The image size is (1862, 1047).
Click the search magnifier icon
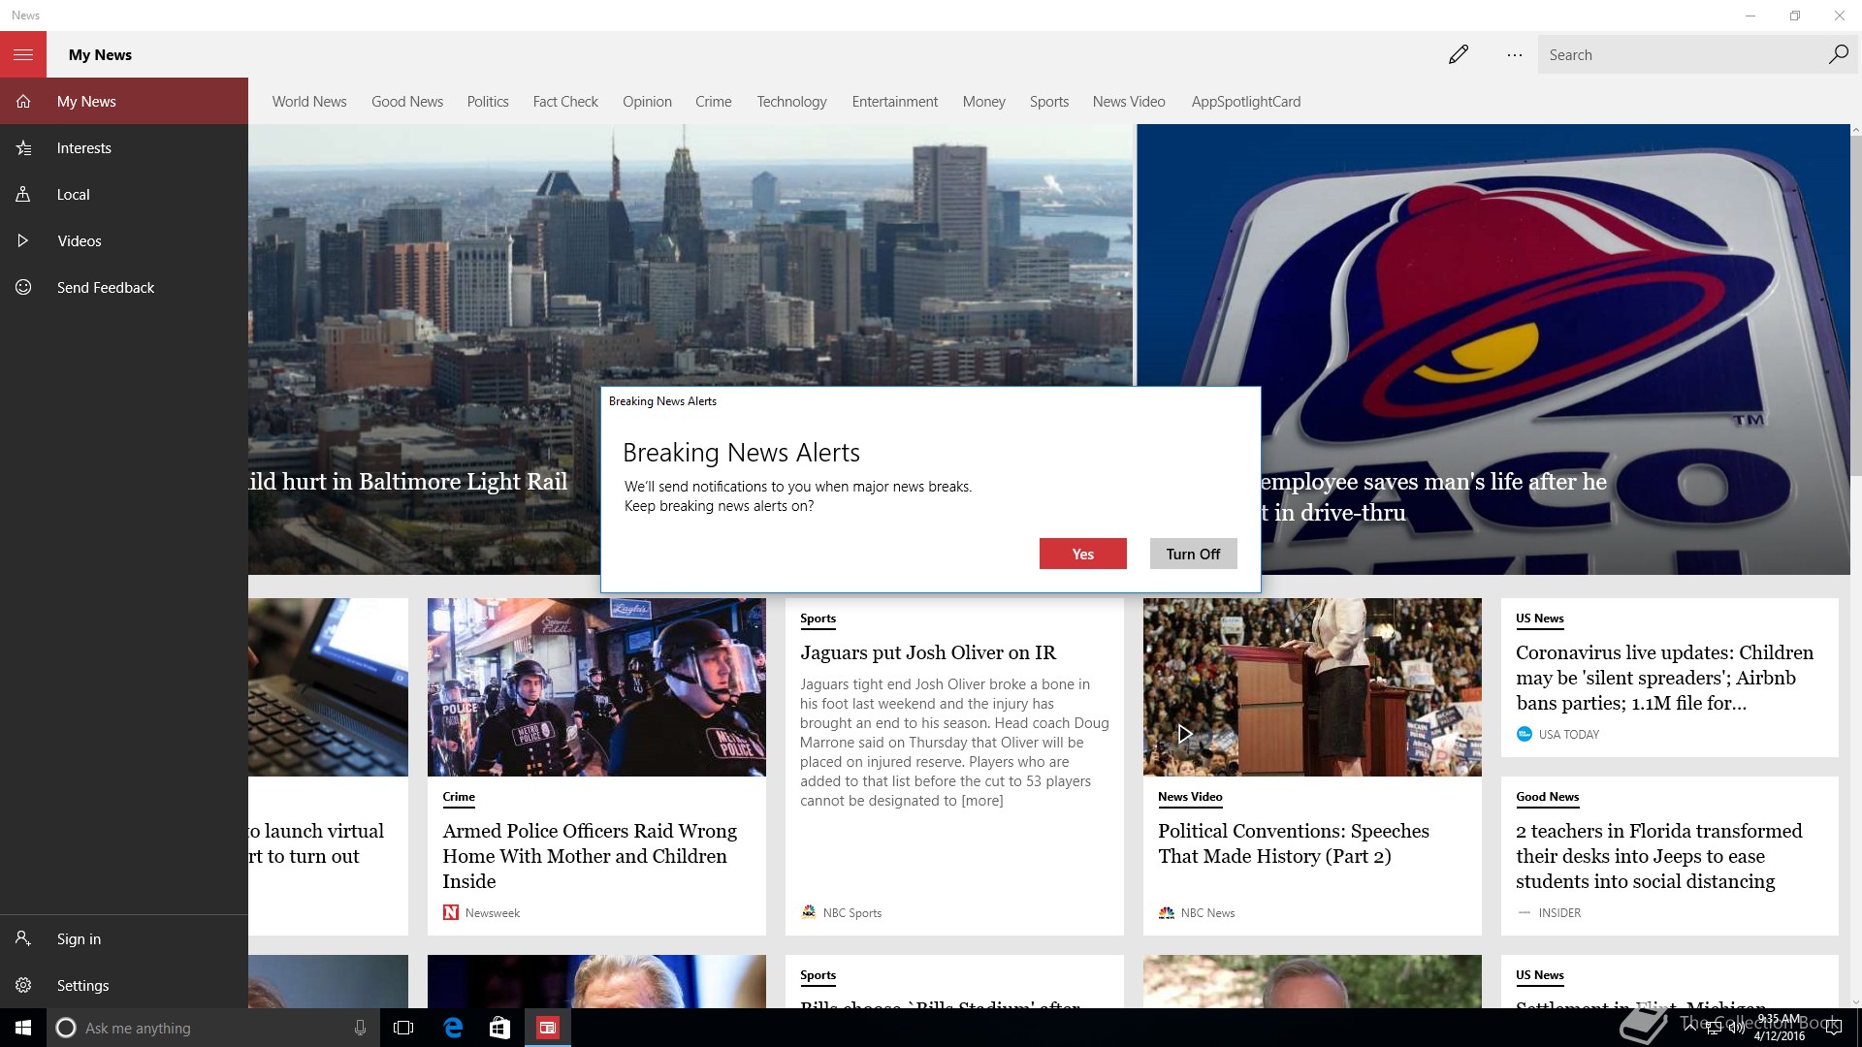pyautogui.click(x=1838, y=54)
